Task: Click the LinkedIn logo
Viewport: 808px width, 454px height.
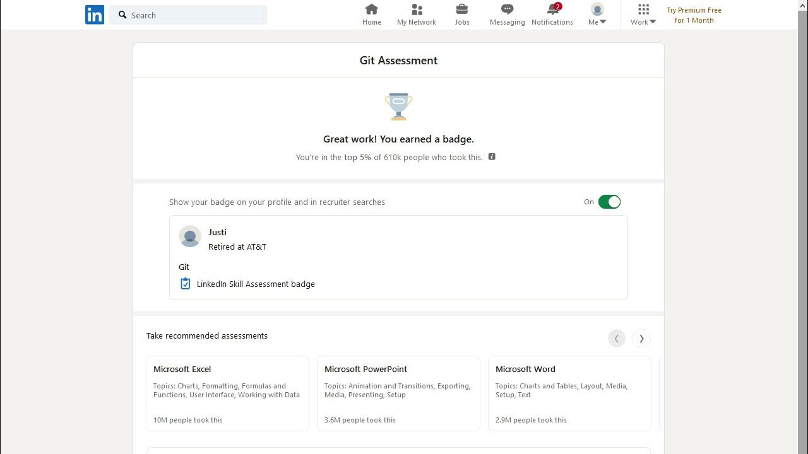Action: tap(95, 15)
